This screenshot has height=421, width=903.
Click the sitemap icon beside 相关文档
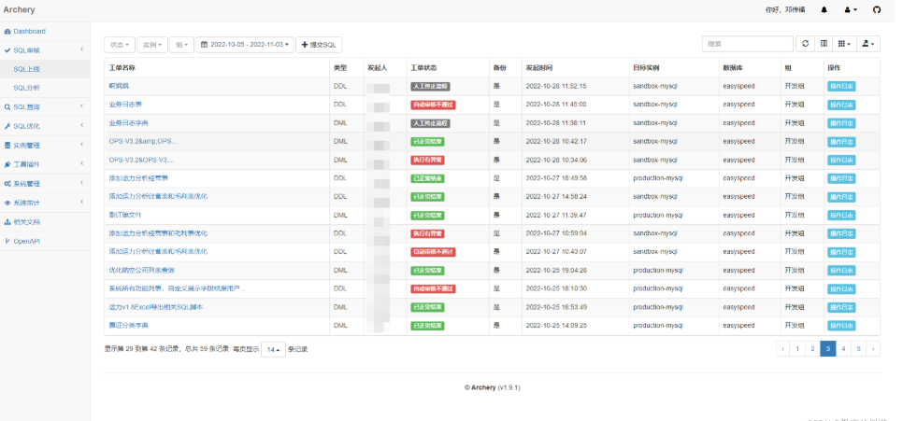(7, 222)
